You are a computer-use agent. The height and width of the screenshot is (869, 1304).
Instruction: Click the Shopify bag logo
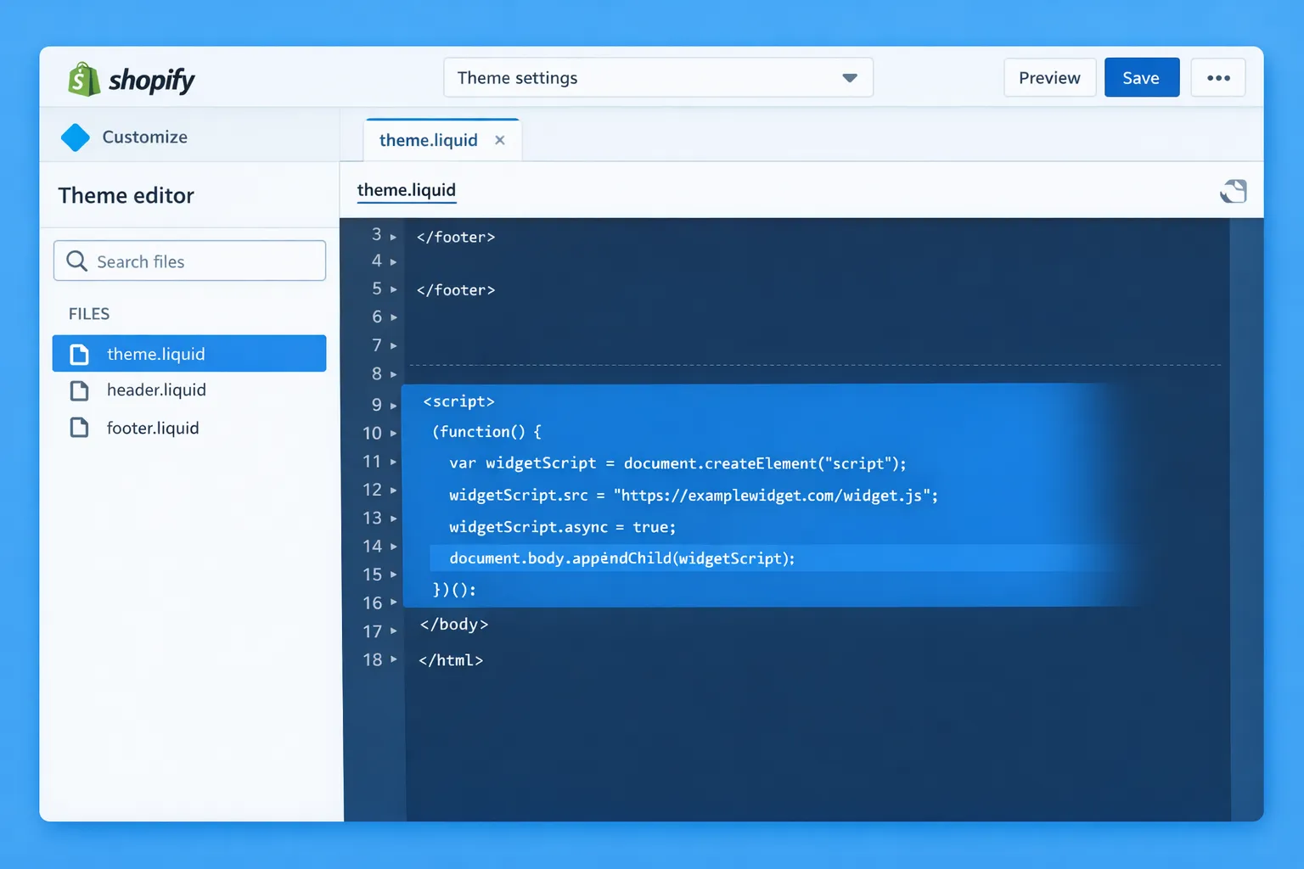(x=81, y=79)
